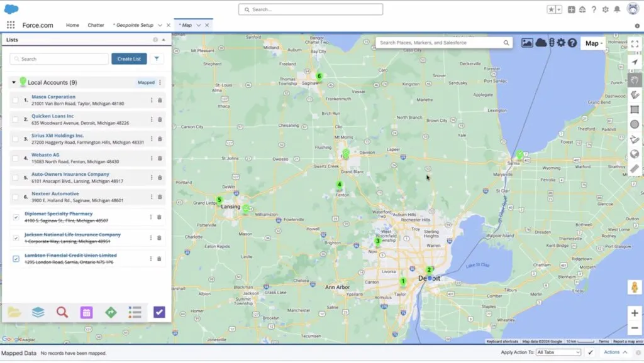Check the Masco Corporation checkbox
The width and height of the screenshot is (644, 363).
(x=16, y=100)
